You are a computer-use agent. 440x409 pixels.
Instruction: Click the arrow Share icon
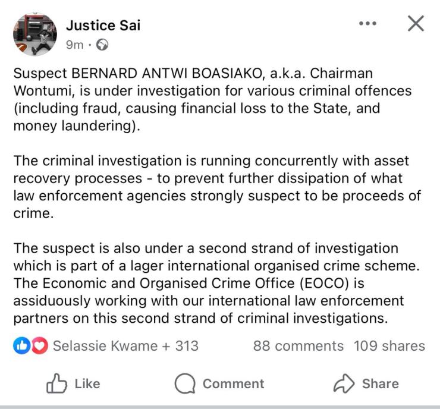[344, 383]
